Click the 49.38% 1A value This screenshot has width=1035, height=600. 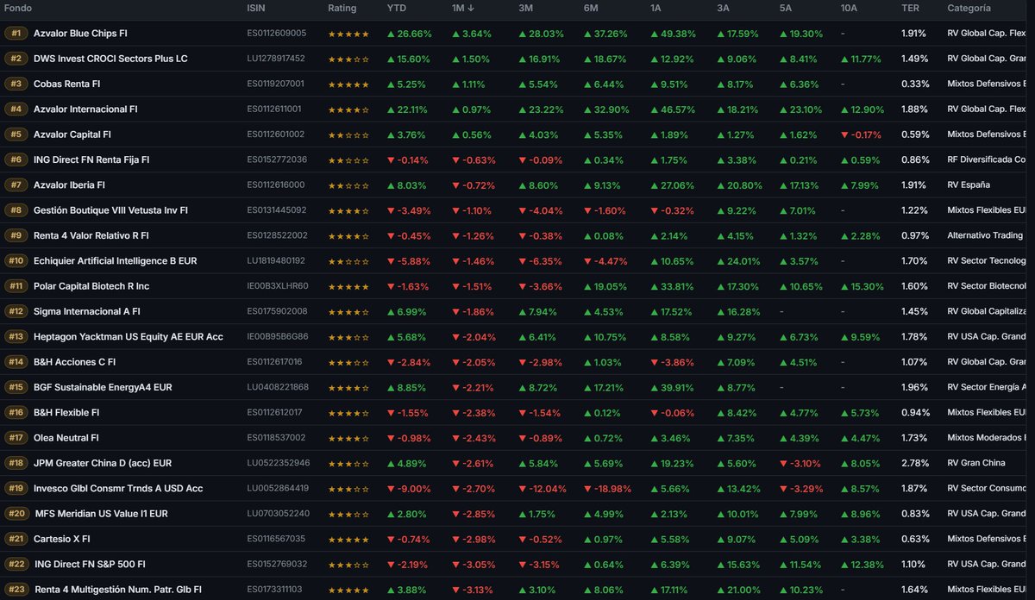[673, 34]
